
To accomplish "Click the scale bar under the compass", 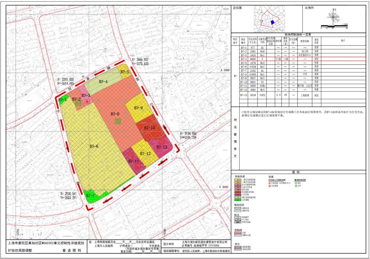I will coord(334,26).
